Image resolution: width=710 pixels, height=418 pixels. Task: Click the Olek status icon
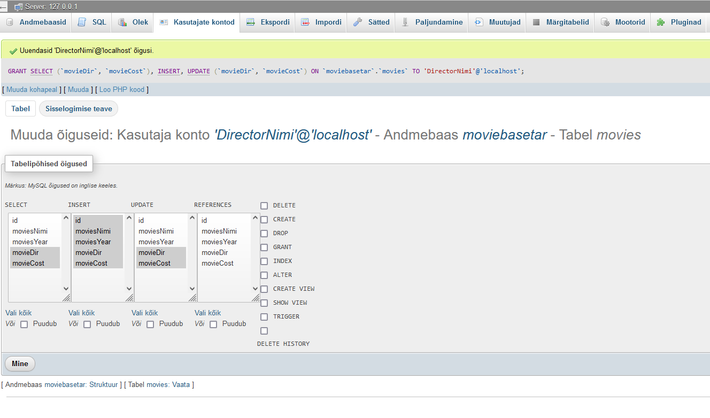[x=122, y=22]
